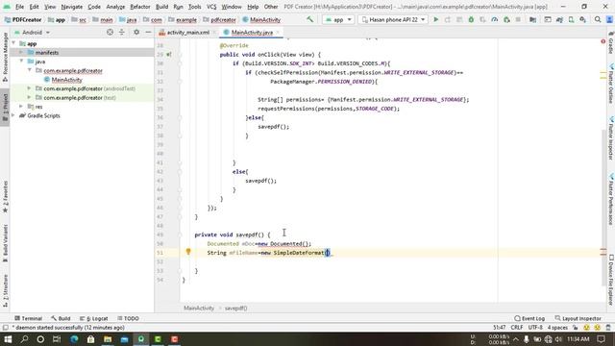Viewport: 615px width, 346px height.
Task: Click the 4 spaces indent indicator
Action: (x=557, y=328)
